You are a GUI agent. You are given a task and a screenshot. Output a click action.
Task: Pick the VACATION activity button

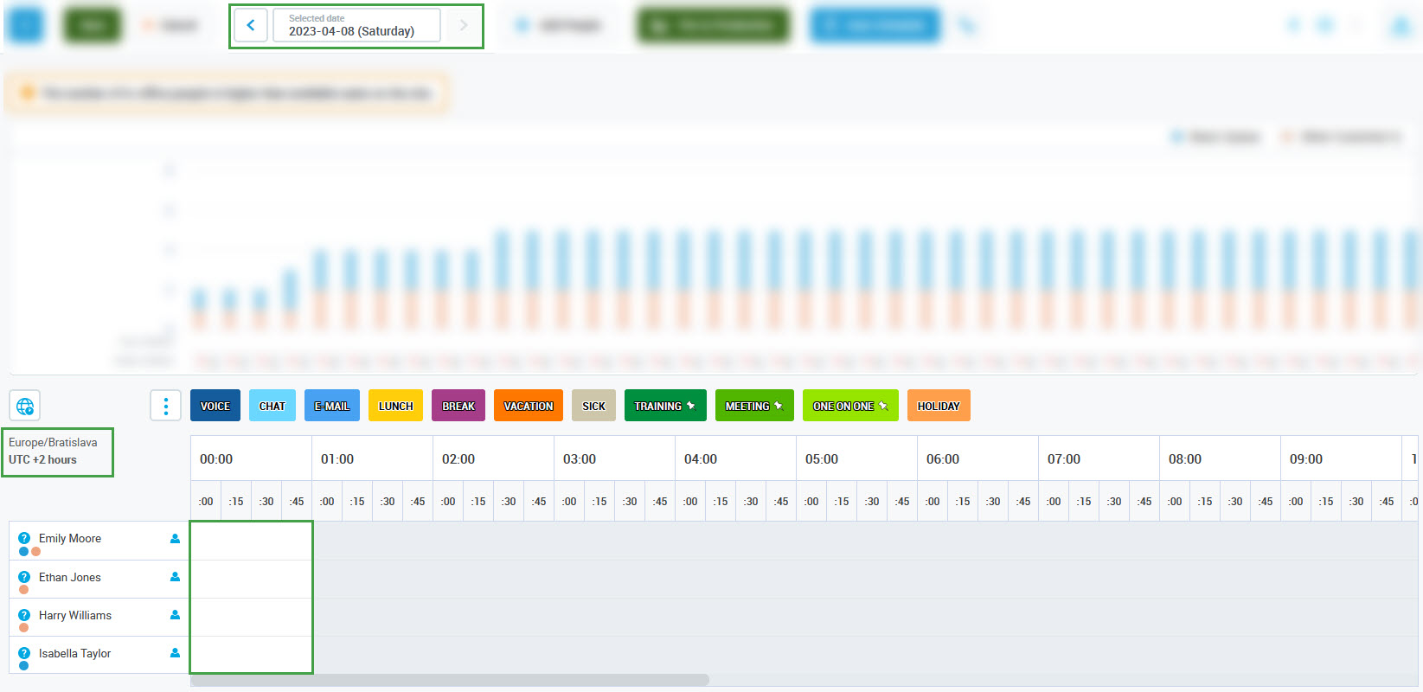coord(528,406)
